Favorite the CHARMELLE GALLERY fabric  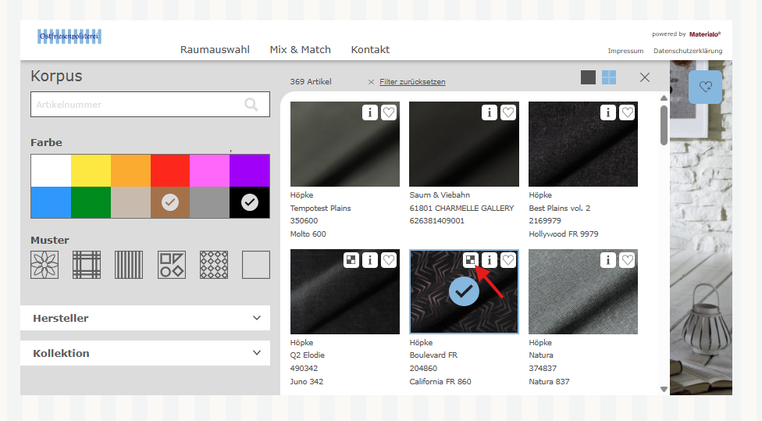[x=508, y=112]
